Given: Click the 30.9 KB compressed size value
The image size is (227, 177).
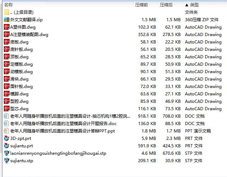Looking at the screenshot, I should (x=173, y=161).
